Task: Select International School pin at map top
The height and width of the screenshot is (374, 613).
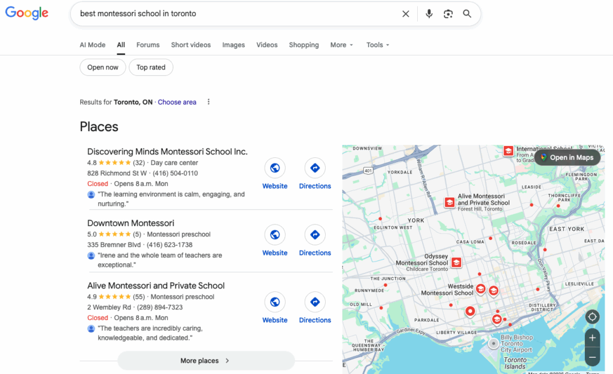Action: (x=508, y=151)
